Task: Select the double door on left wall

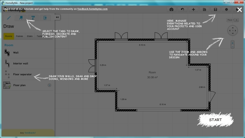Action: [92, 66]
